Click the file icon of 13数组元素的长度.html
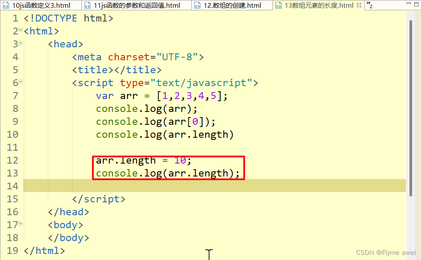422x260 pixels. pos(278,5)
